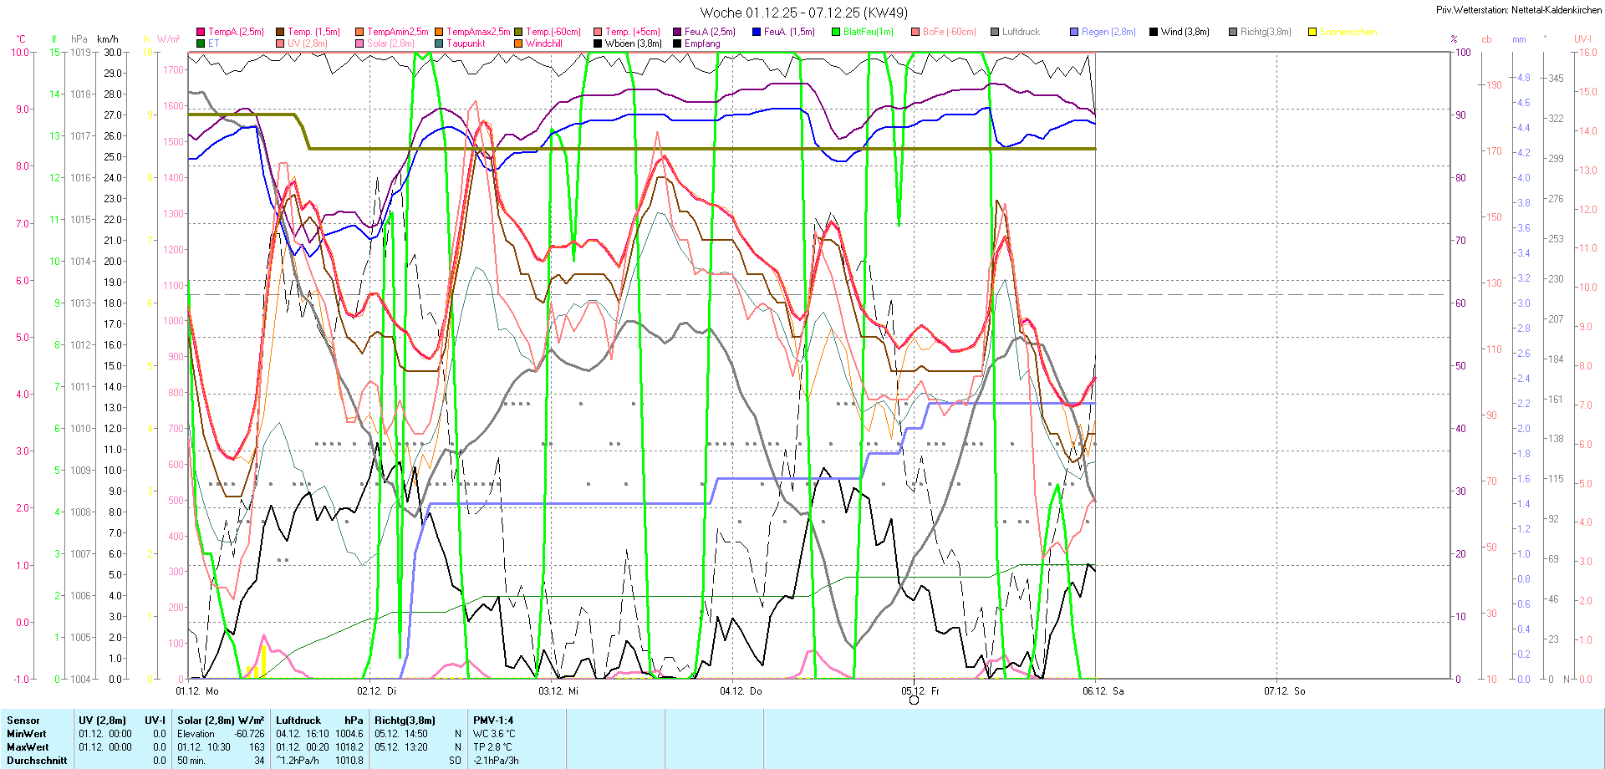Click the brown Temp. (1,5m) legend square
Viewport: 1605px width, 769px height.
pyautogui.click(x=280, y=32)
